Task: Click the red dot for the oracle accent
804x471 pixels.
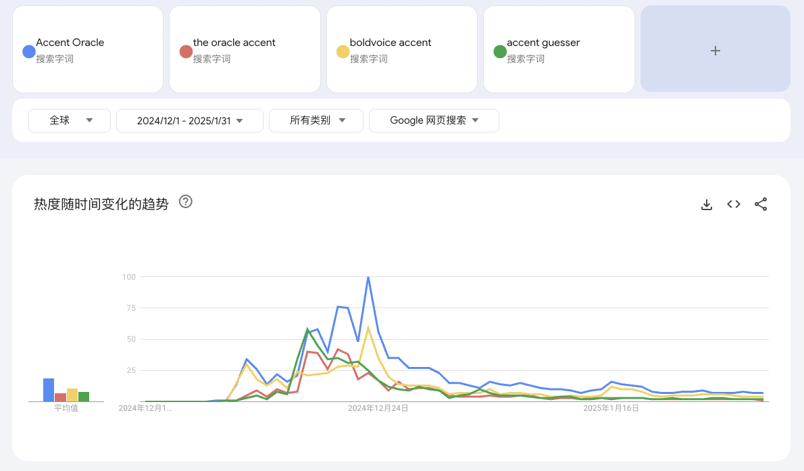Action: [x=186, y=51]
